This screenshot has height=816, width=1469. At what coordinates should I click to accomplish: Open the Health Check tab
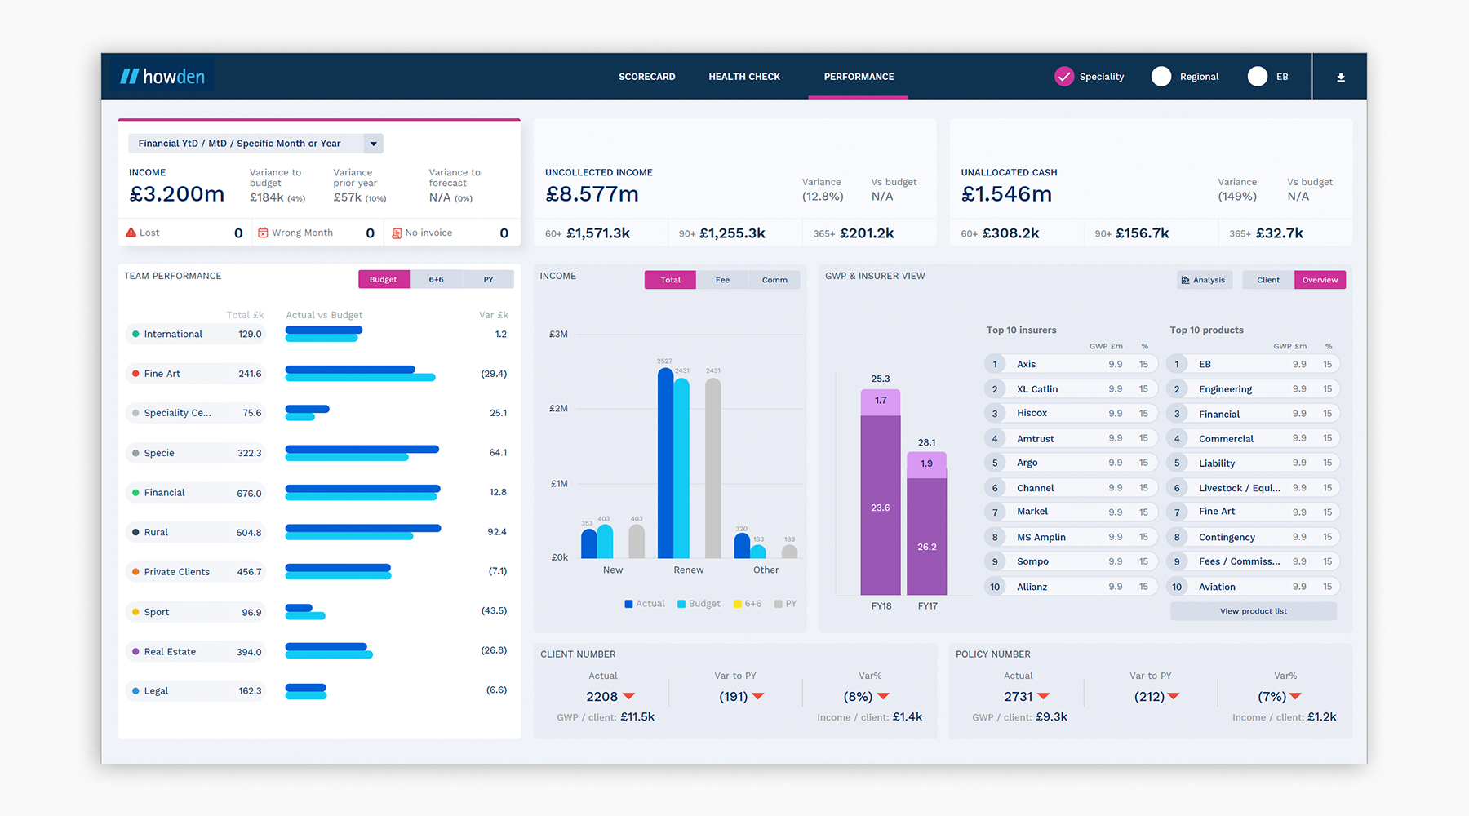[744, 77]
